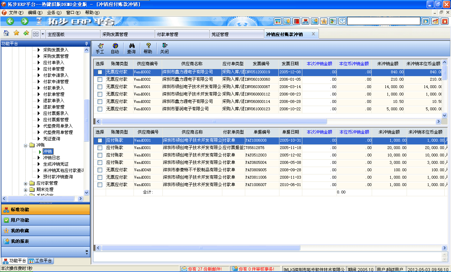Expand the 应付款管理 tree node
This screenshot has height=272, width=451.
[x=25, y=183]
